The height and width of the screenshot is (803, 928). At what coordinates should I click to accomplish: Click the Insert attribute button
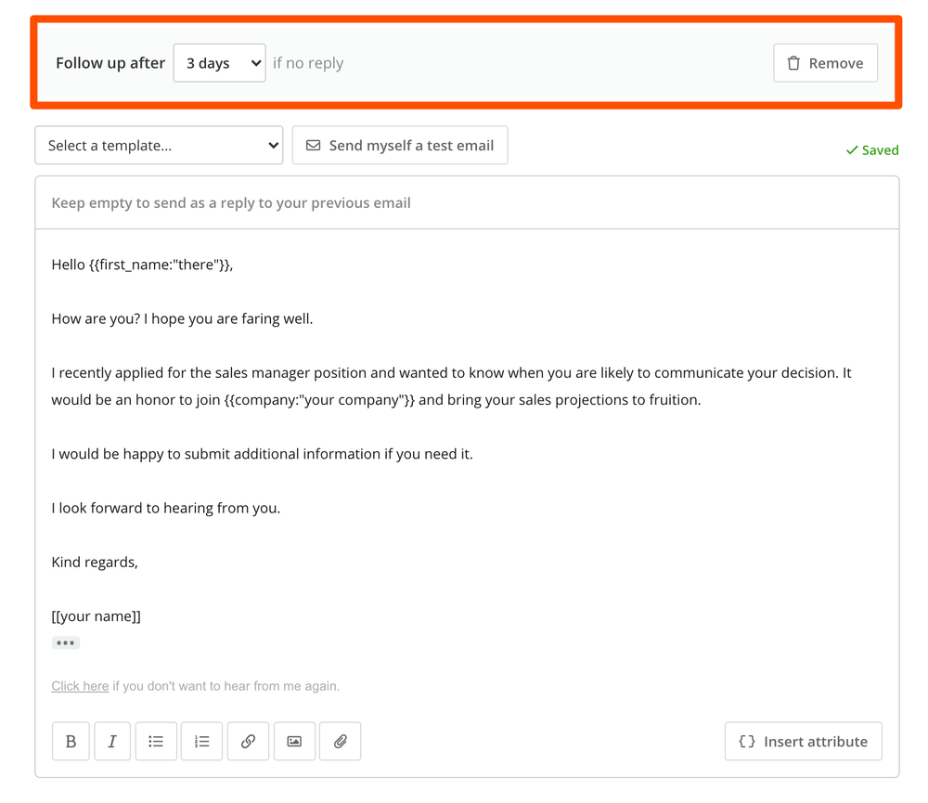(x=803, y=741)
